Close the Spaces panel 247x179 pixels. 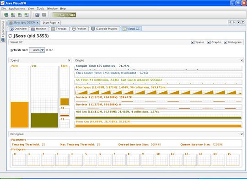point(69,60)
